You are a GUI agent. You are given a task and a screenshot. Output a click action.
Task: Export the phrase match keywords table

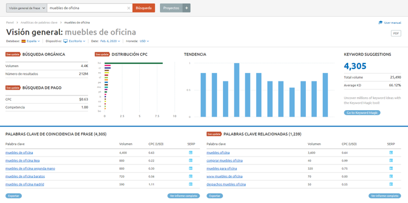[14, 196]
